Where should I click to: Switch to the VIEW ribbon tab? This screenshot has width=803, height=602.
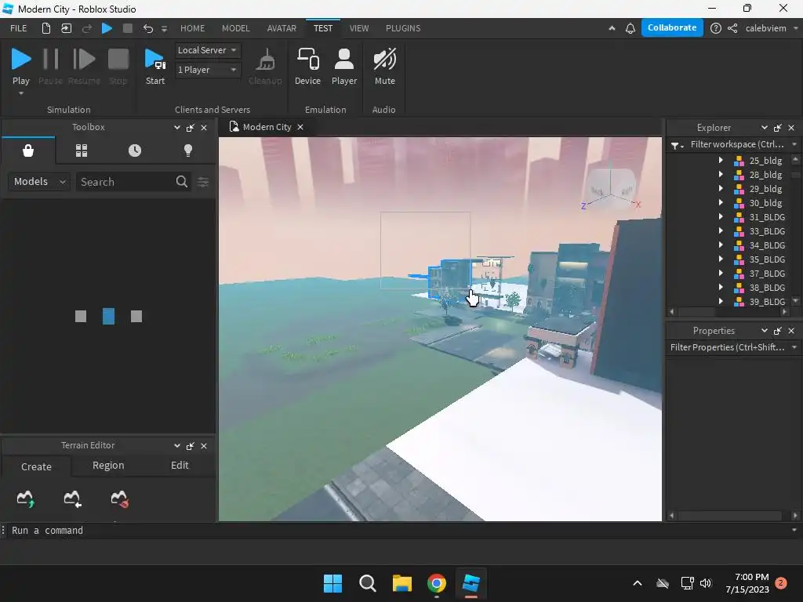tap(358, 28)
